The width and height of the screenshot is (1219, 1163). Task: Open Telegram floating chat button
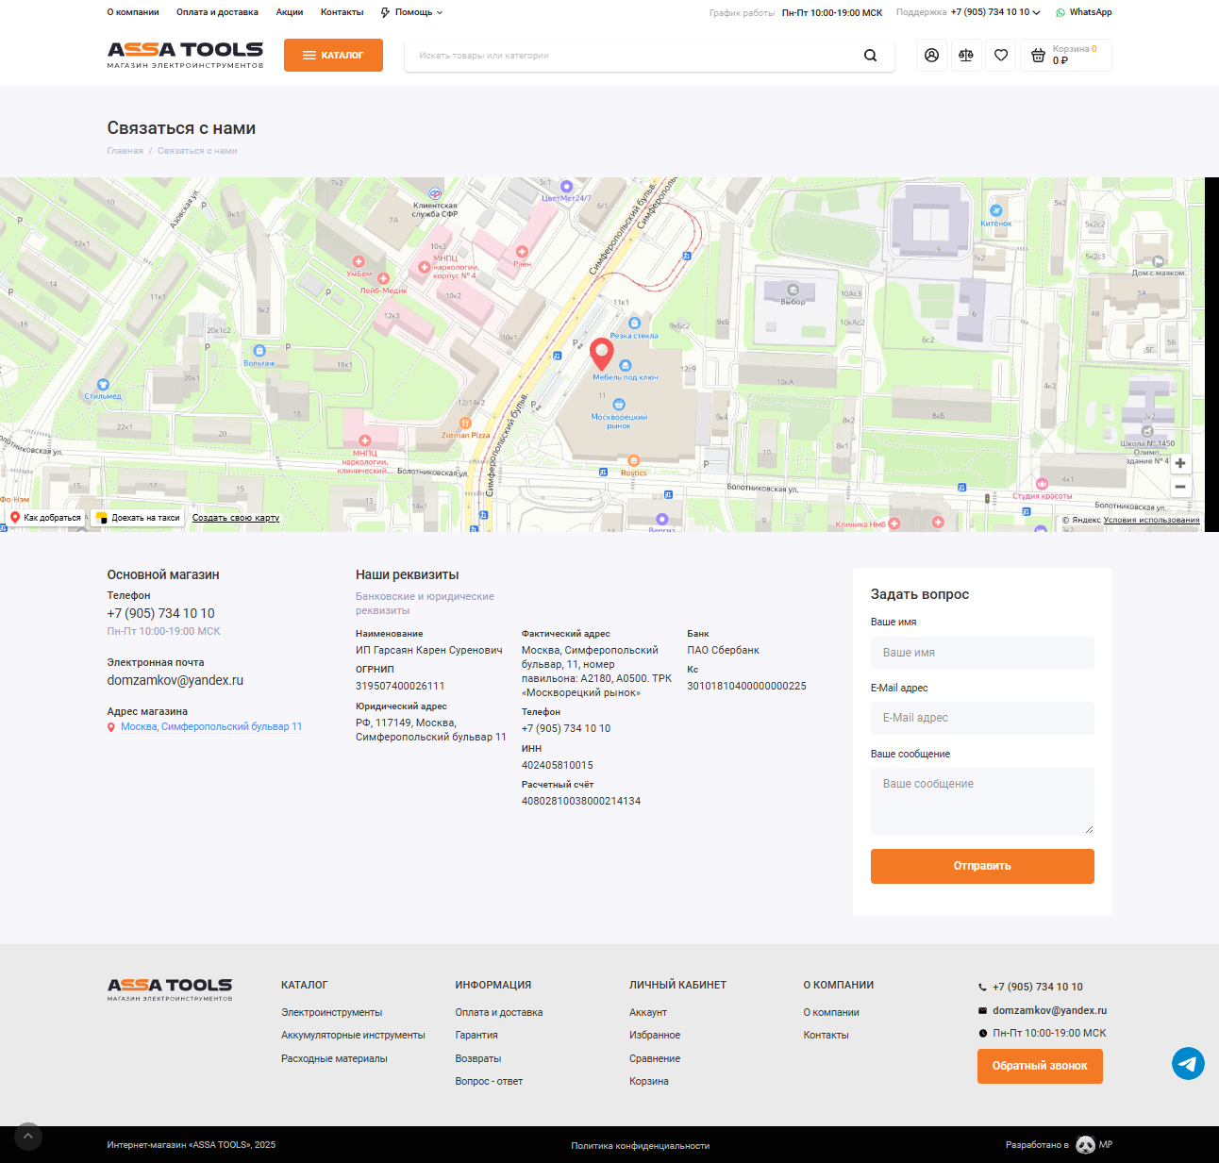(x=1188, y=1064)
